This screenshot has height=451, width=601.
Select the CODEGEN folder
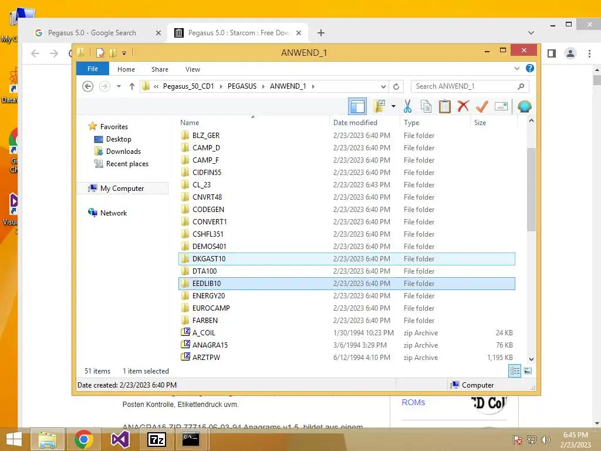tap(346, 210)
